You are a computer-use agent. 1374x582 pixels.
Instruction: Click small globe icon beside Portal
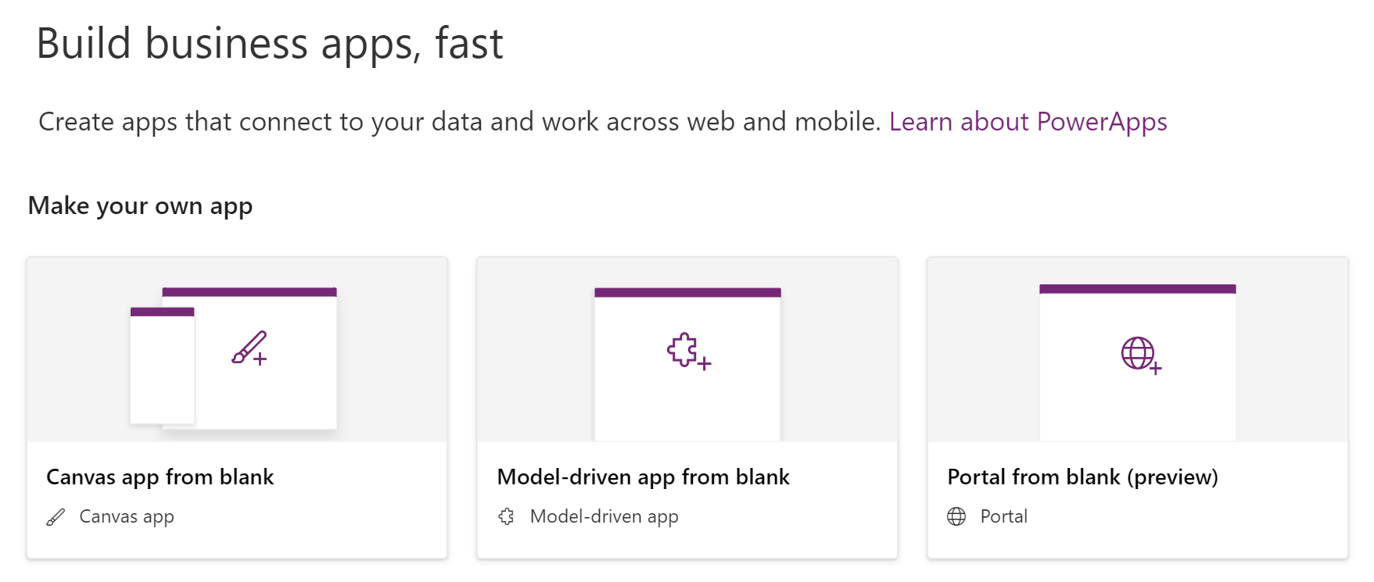[x=956, y=516]
